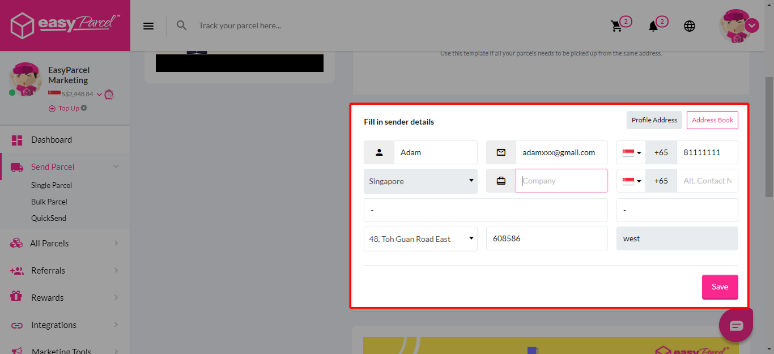The height and width of the screenshot is (354, 774).
Task: Click the parcel tracking search magnifier
Action: [181, 25]
